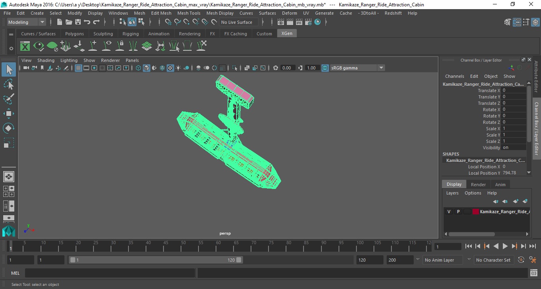Activate the Paint Selection tool
Viewport: 541px width, 289px height.
click(9, 99)
